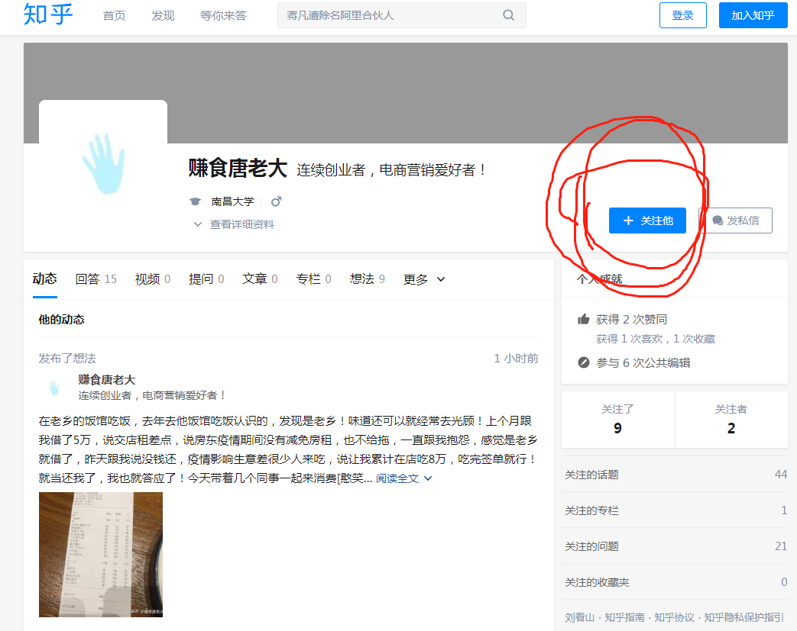Follow user with 关注他 button
Viewport: 797px width, 631px height.
point(647,221)
